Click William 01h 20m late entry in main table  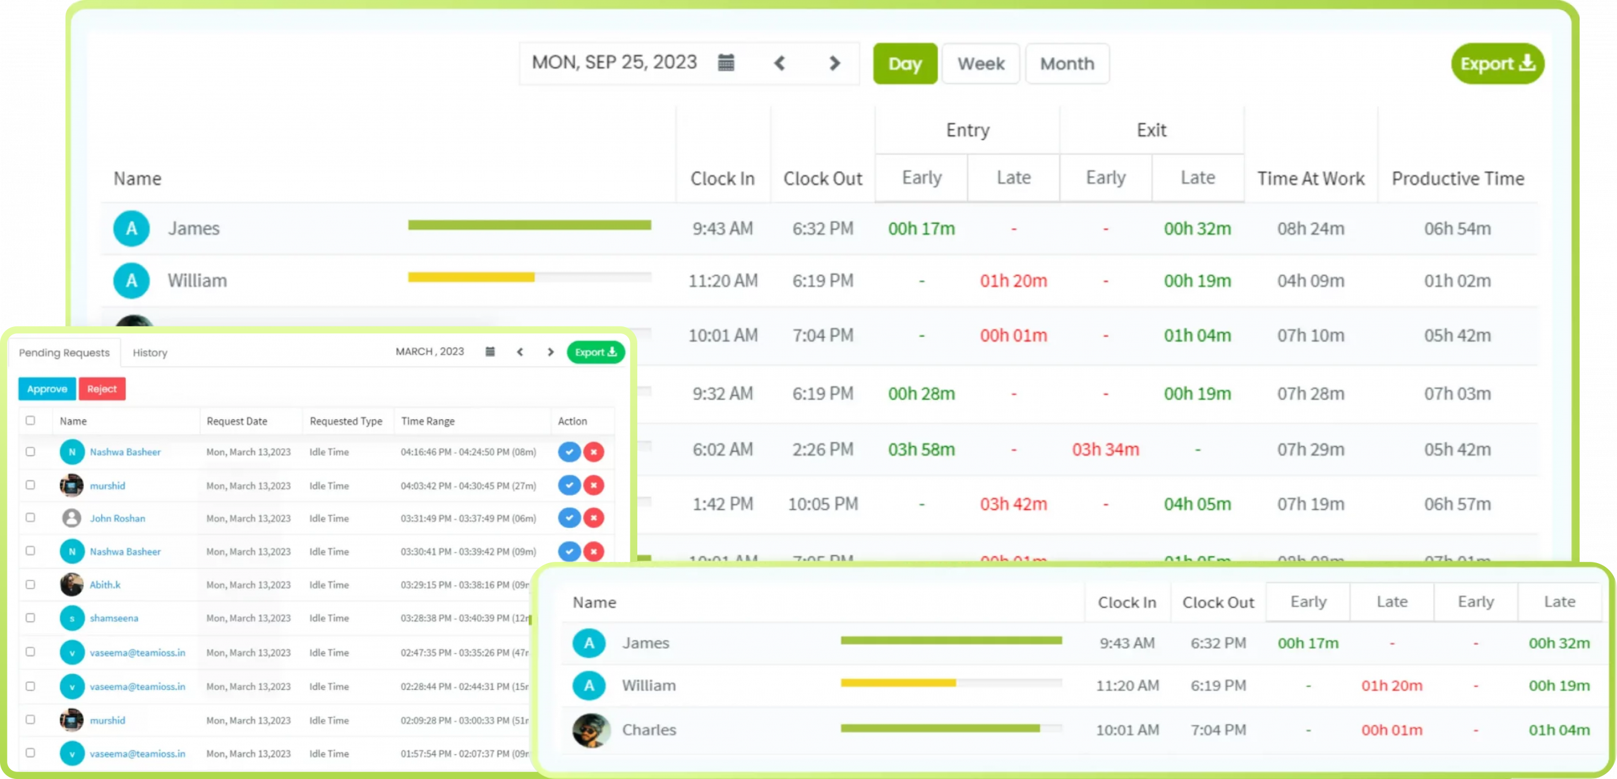click(1013, 281)
